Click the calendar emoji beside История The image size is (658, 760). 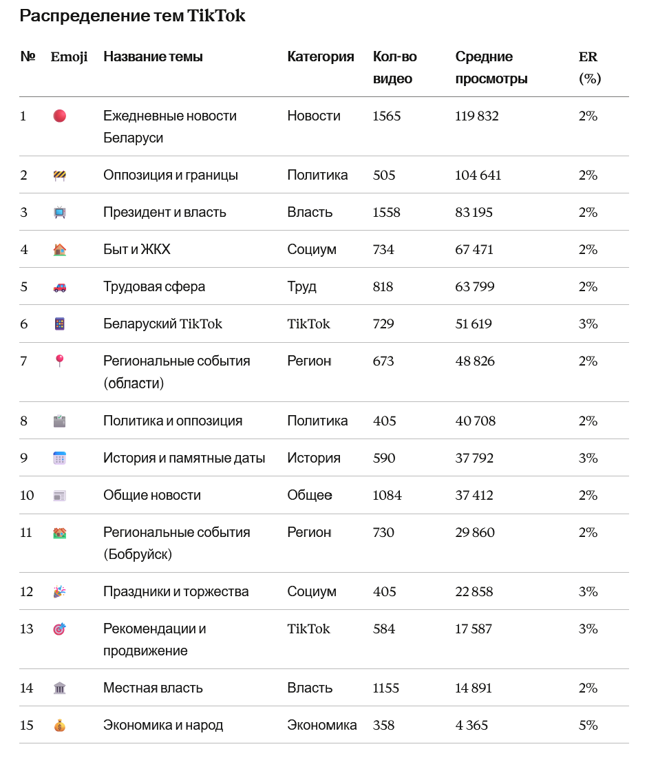click(x=60, y=458)
